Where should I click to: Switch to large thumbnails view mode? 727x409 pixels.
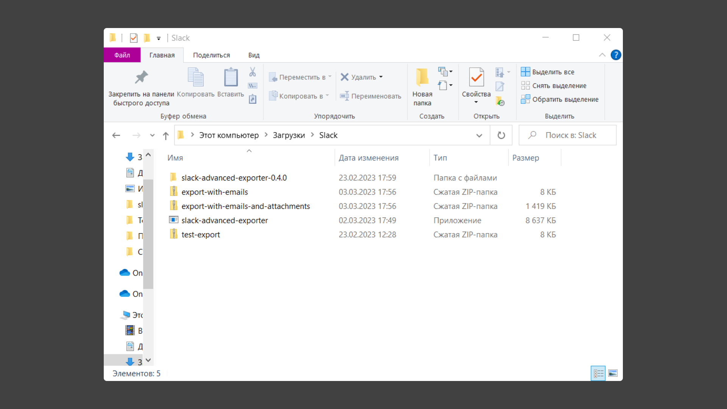pos(613,373)
